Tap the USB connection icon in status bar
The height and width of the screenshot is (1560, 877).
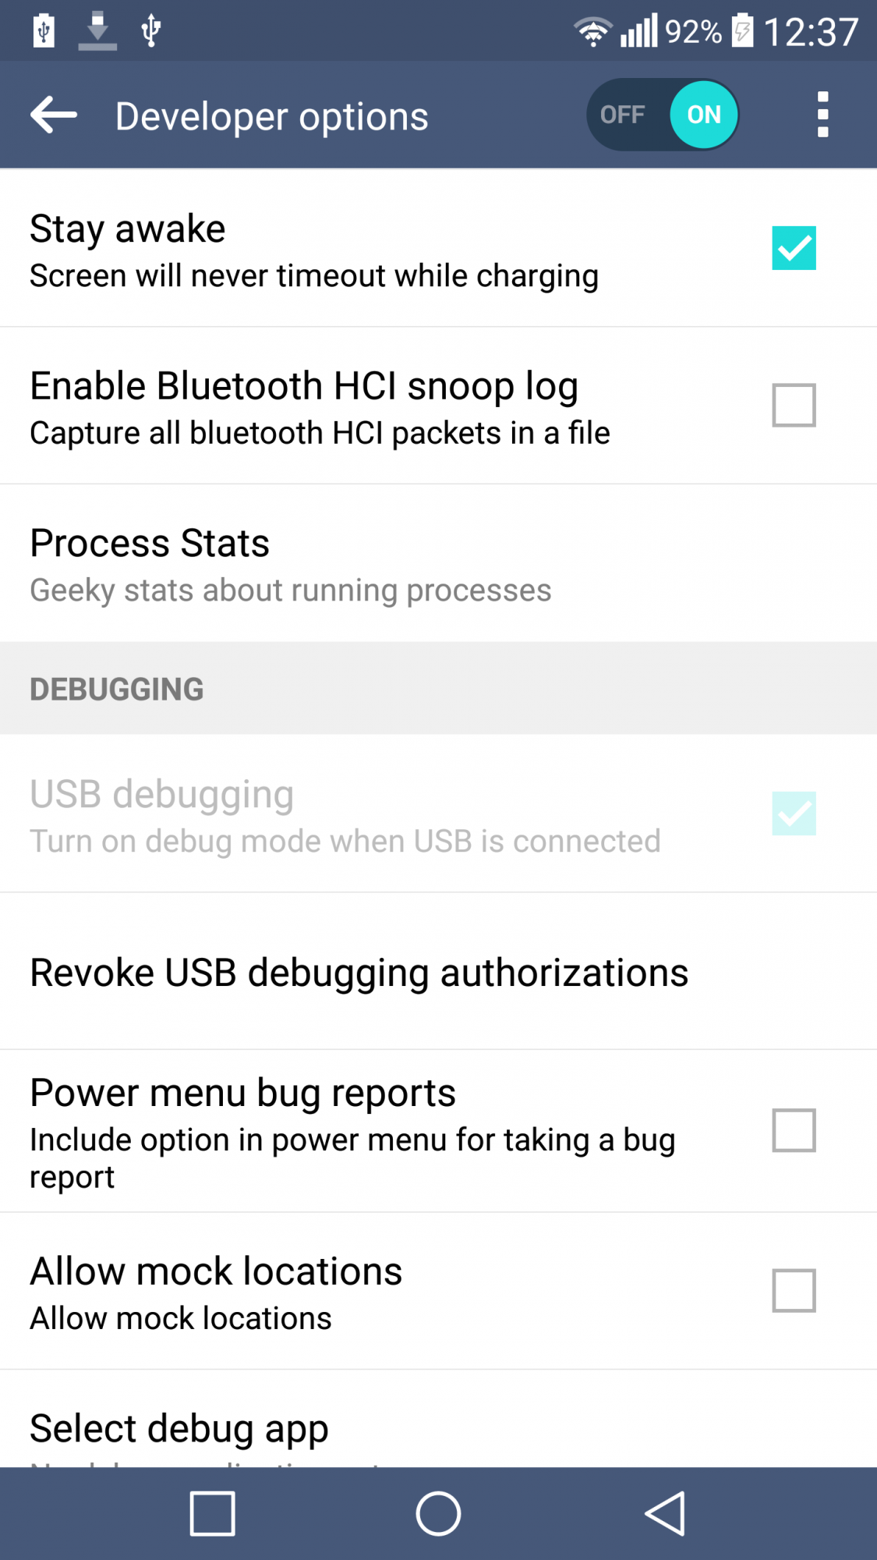click(150, 31)
